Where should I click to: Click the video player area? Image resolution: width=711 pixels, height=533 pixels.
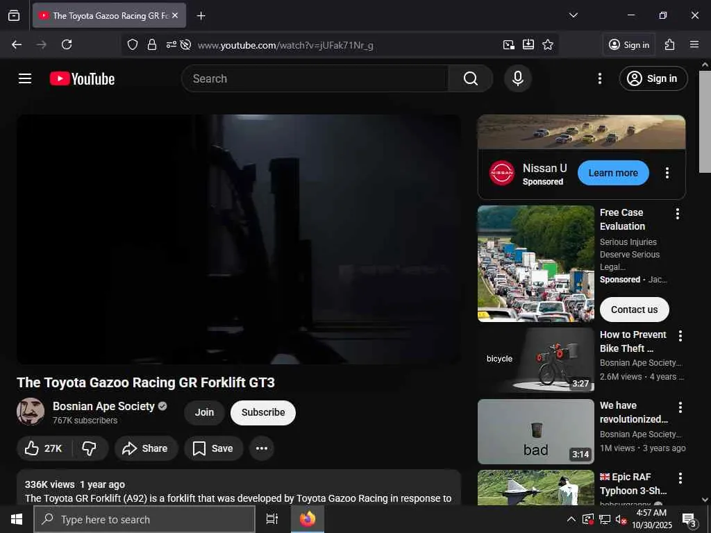tap(239, 239)
